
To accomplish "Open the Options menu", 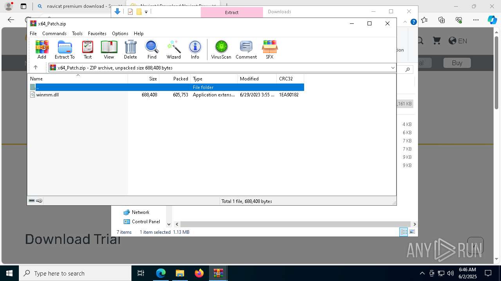I will [120, 34].
